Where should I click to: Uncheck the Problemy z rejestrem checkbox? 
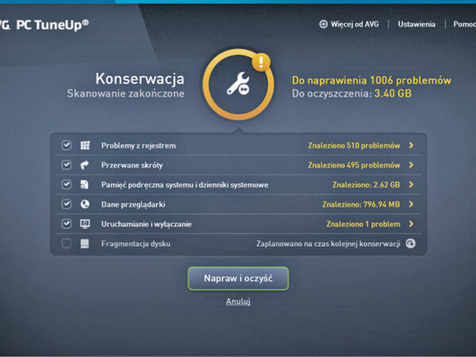pos(66,145)
